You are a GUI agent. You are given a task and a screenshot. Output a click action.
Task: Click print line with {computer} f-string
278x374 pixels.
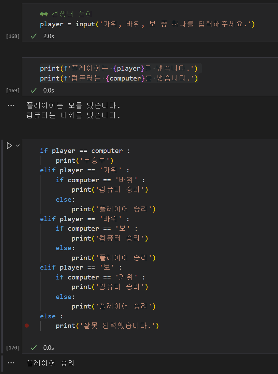click(x=119, y=78)
